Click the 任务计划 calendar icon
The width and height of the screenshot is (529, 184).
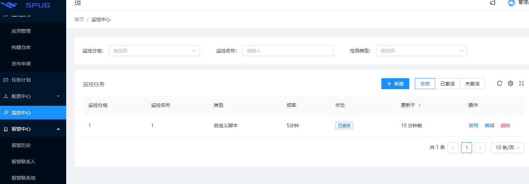click(x=6, y=80)
